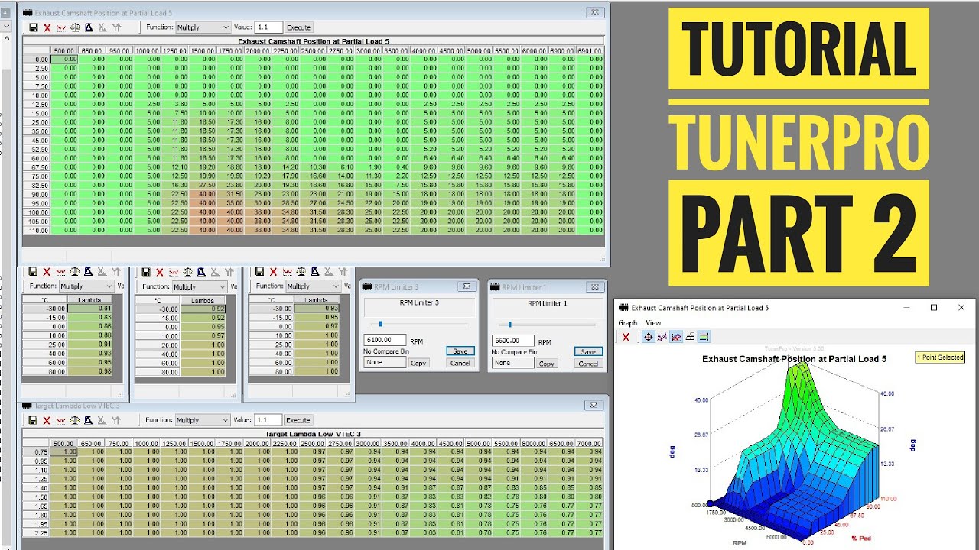Click RPM Limiter 1 title bar chip icon
979x550 pixels.
pyautogui.click(x=496, y=286)
